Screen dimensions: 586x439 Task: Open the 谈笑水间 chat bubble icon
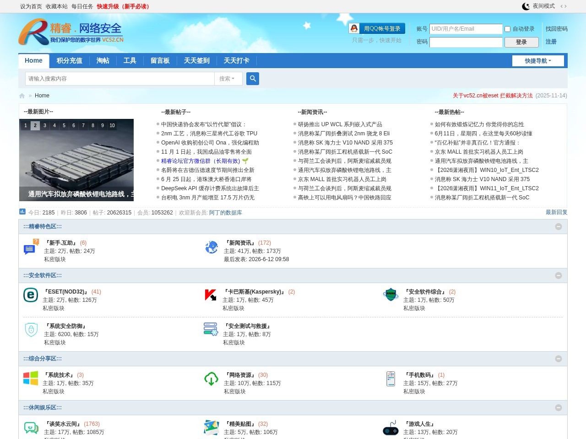(x=31, y=428)
